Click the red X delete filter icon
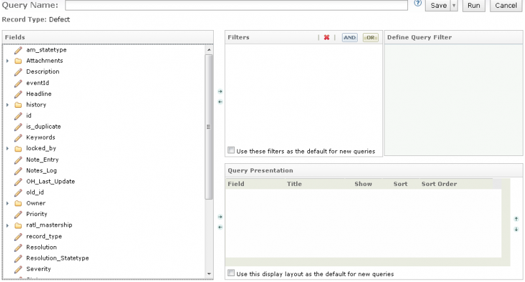 click(x=326, y=38)
